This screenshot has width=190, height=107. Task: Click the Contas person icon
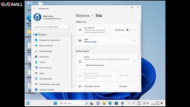click(x=36, y=62)
